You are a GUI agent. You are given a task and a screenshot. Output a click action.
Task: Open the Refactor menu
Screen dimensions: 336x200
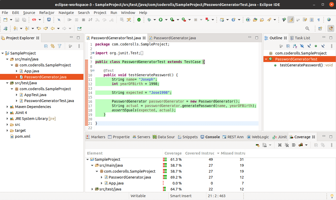(46, 12)
